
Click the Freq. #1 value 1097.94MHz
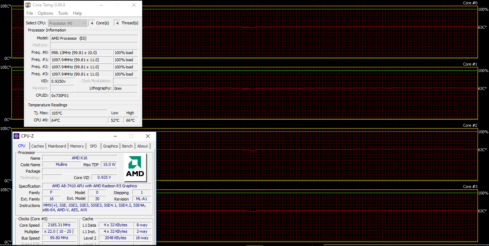81,60
